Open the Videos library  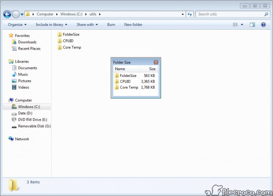(x=24, y=87)
